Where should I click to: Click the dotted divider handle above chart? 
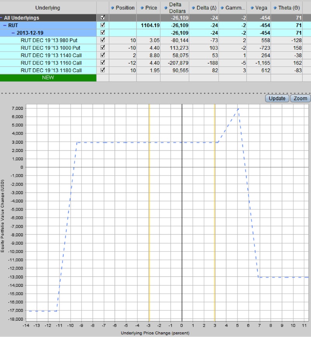(155, 93)
